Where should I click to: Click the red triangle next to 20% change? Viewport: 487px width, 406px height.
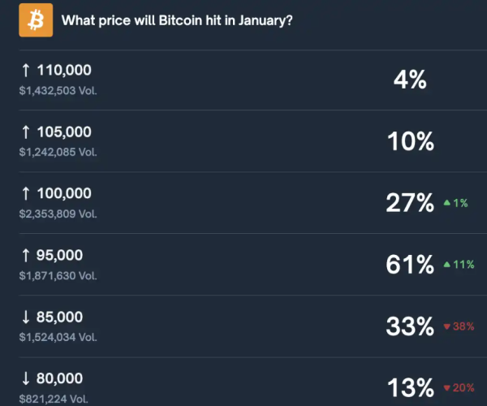pos(446,388)
